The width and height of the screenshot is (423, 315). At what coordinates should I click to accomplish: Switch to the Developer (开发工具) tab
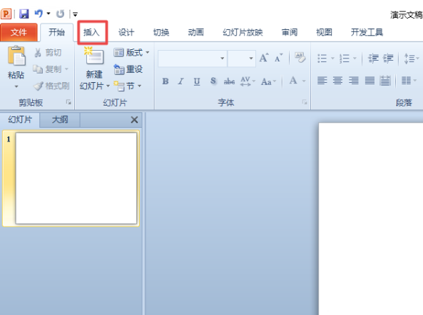click(367, 32)
